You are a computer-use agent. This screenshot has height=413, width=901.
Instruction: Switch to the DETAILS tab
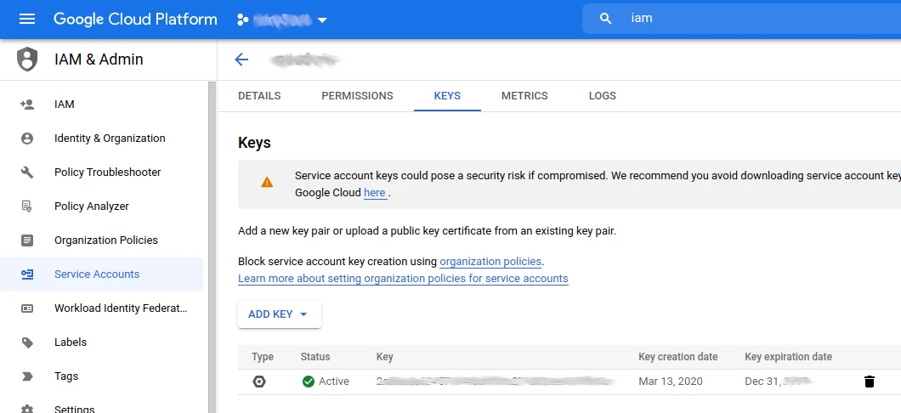pos(259,96)
